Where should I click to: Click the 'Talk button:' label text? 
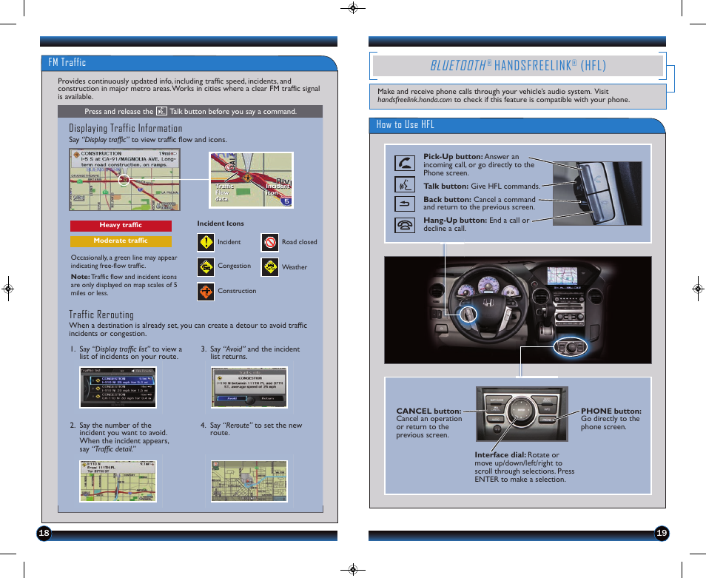point(446,186)
